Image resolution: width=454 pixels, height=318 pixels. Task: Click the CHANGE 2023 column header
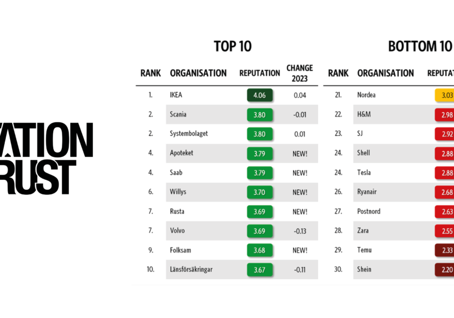click(x=299, y=73)
